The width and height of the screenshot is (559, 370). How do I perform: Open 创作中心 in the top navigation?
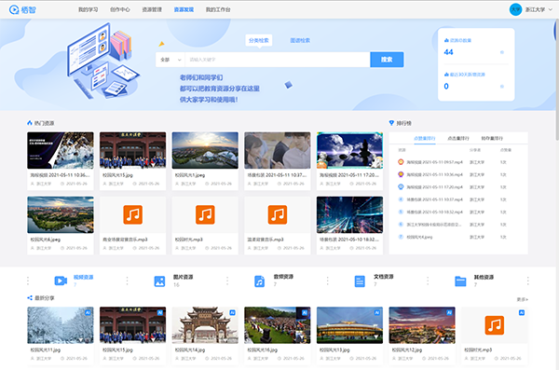pyautogui.click(x=120, y=9)
